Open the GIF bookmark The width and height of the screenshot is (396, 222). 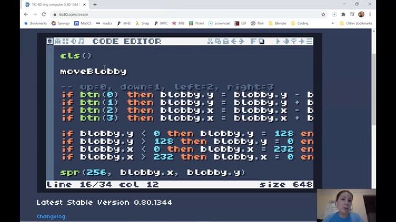point(241,23)
